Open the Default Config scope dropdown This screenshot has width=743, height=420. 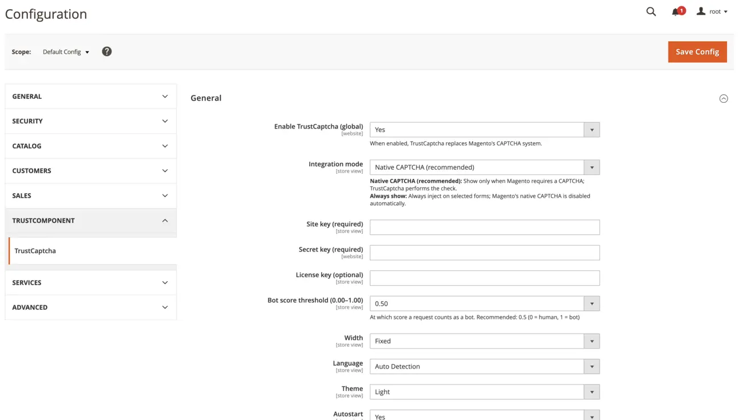pos(65,51)
